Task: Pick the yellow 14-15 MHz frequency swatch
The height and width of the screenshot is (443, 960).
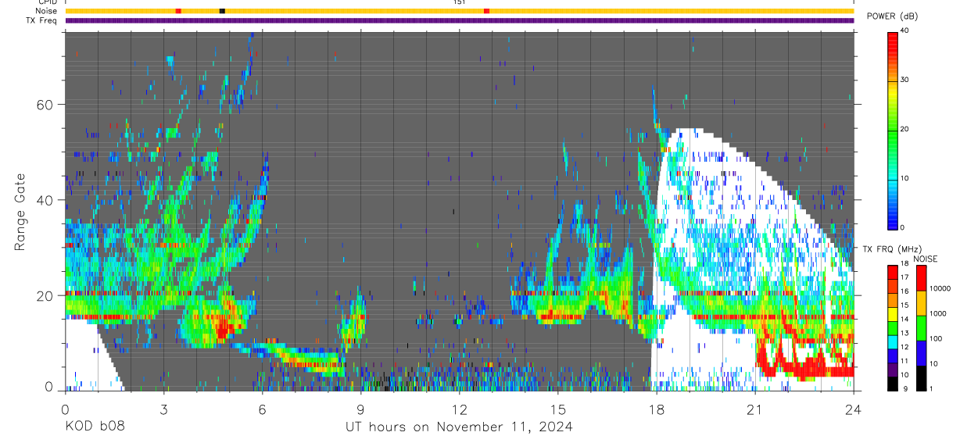Action: tap(892, 313)
